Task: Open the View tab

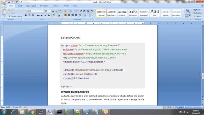Action: pyautogui.click(x=75, y=6)
